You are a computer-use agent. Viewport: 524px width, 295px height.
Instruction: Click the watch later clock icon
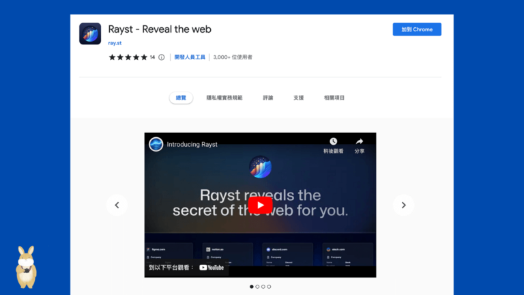click(x=333, y=141)
